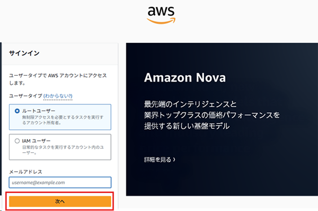Click the root user description 無制限アクセス text
Viewport: 318px width, 211px height.
pyautogui.click(x=63, y=120)
